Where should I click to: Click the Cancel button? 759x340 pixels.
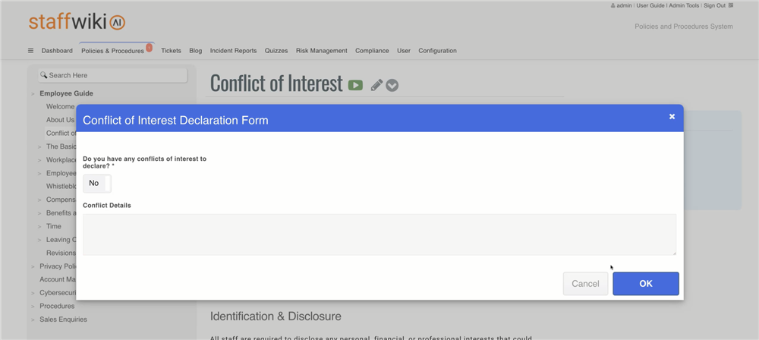pos(585,284)
